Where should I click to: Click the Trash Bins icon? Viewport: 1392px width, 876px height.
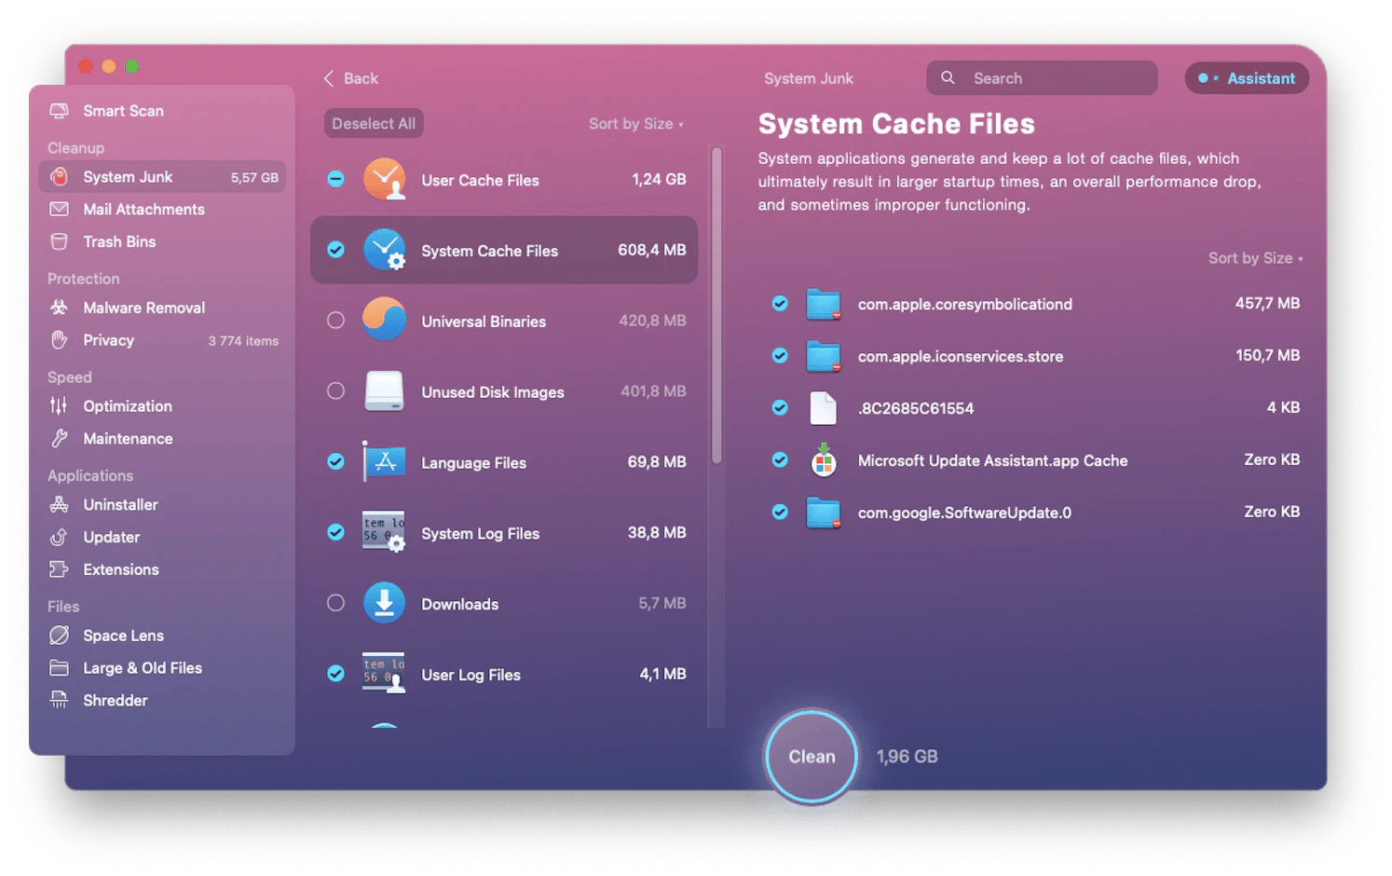59,242
